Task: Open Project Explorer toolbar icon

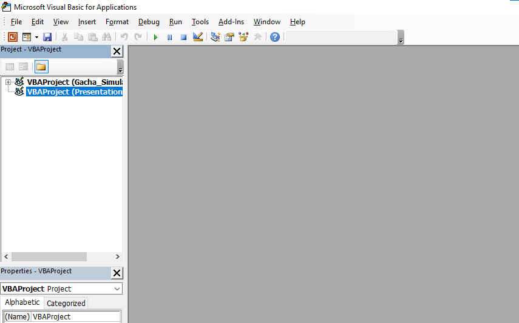Action: (215, 37)
